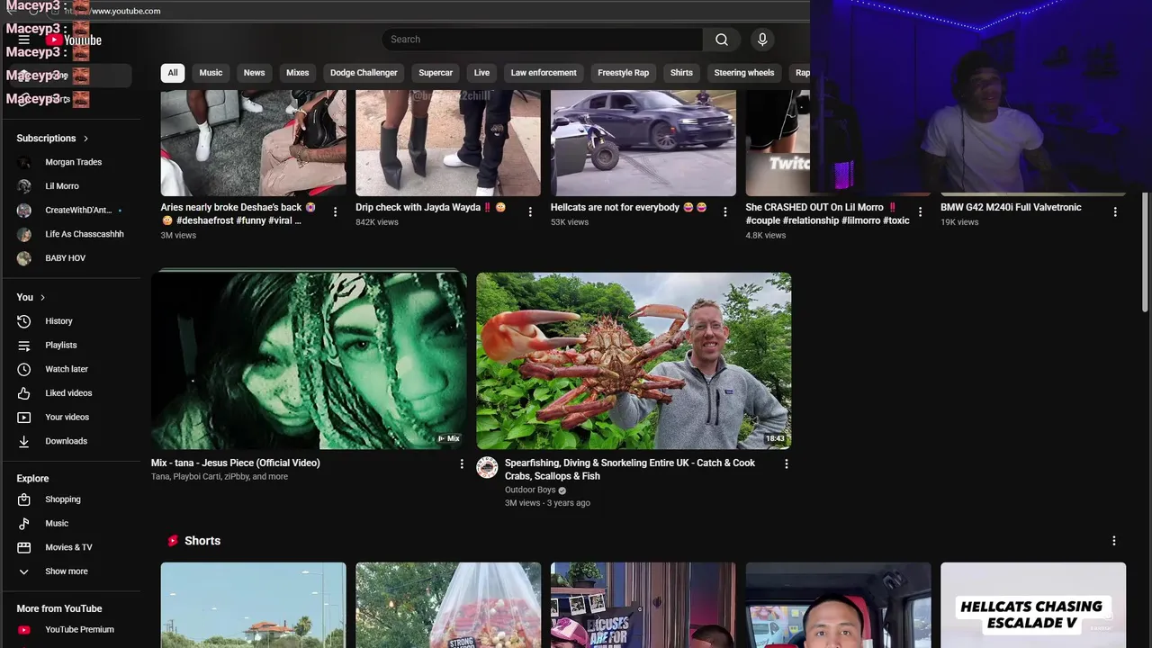Screen dimensions: 1152x648
Task: Open Spearfishing, Diving & Snorkeling video title
Action: point(630,469)
